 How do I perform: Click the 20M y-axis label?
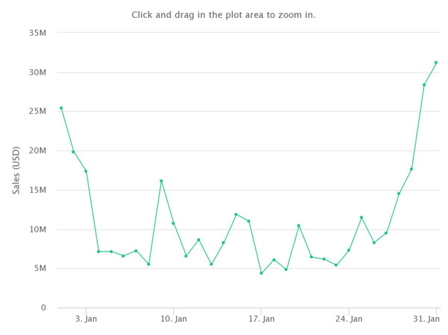point(37,150)
